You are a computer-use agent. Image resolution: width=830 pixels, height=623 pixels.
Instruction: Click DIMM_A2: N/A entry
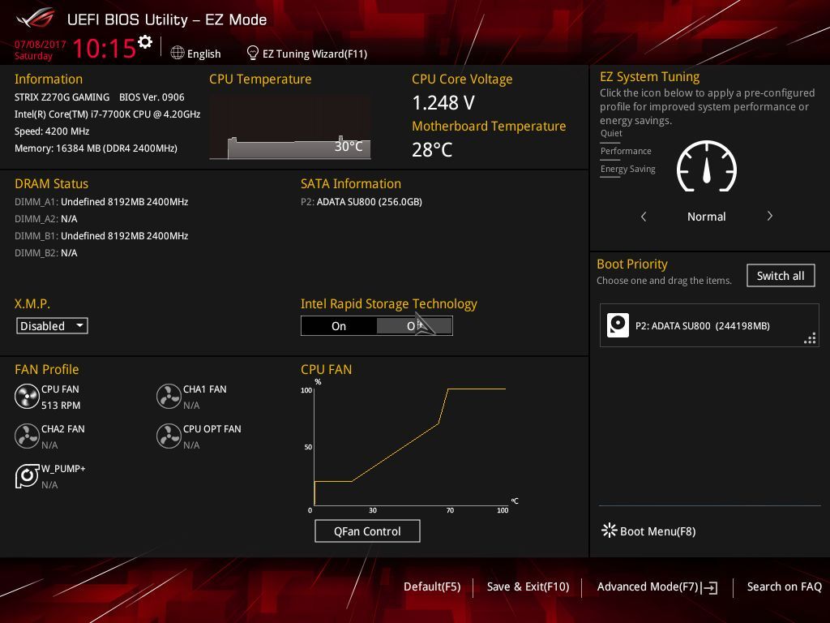pos(45,219)
